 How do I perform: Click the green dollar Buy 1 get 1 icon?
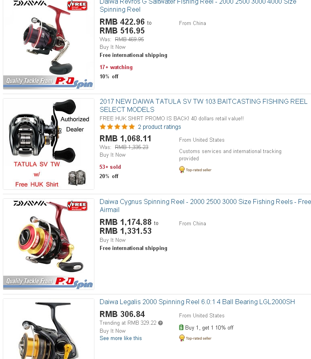[x=182, y=328]
